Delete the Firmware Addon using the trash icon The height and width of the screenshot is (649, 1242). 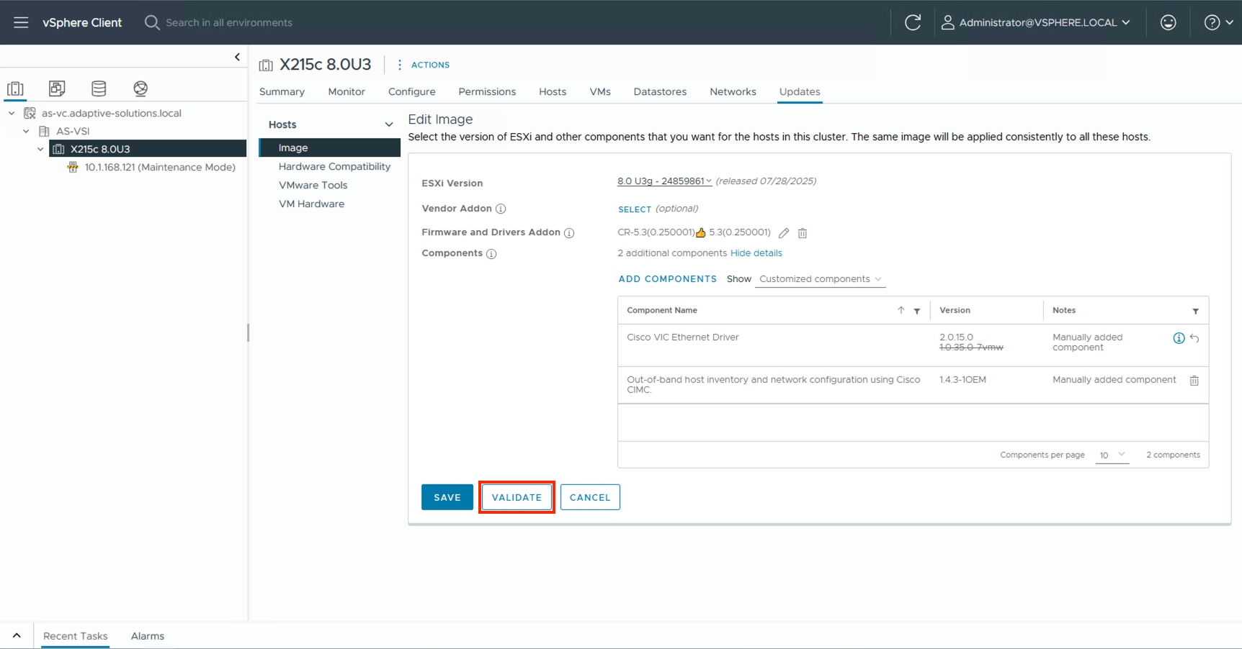[x=802, y=233]
